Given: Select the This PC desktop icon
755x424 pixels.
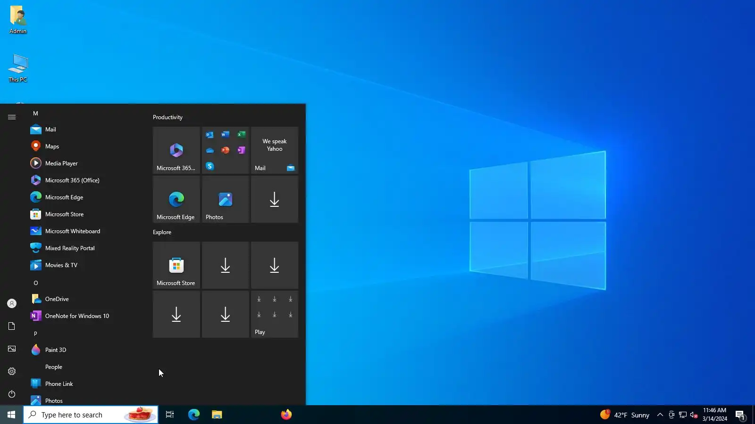Looking at the screenshot, I should 18,68.
